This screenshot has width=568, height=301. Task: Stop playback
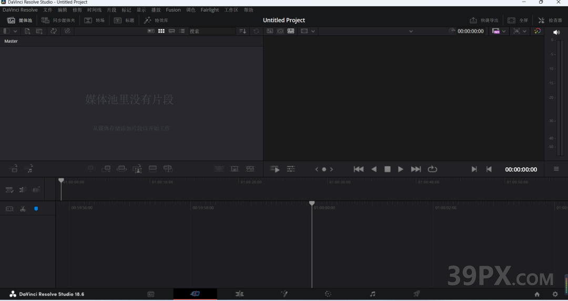387,169
